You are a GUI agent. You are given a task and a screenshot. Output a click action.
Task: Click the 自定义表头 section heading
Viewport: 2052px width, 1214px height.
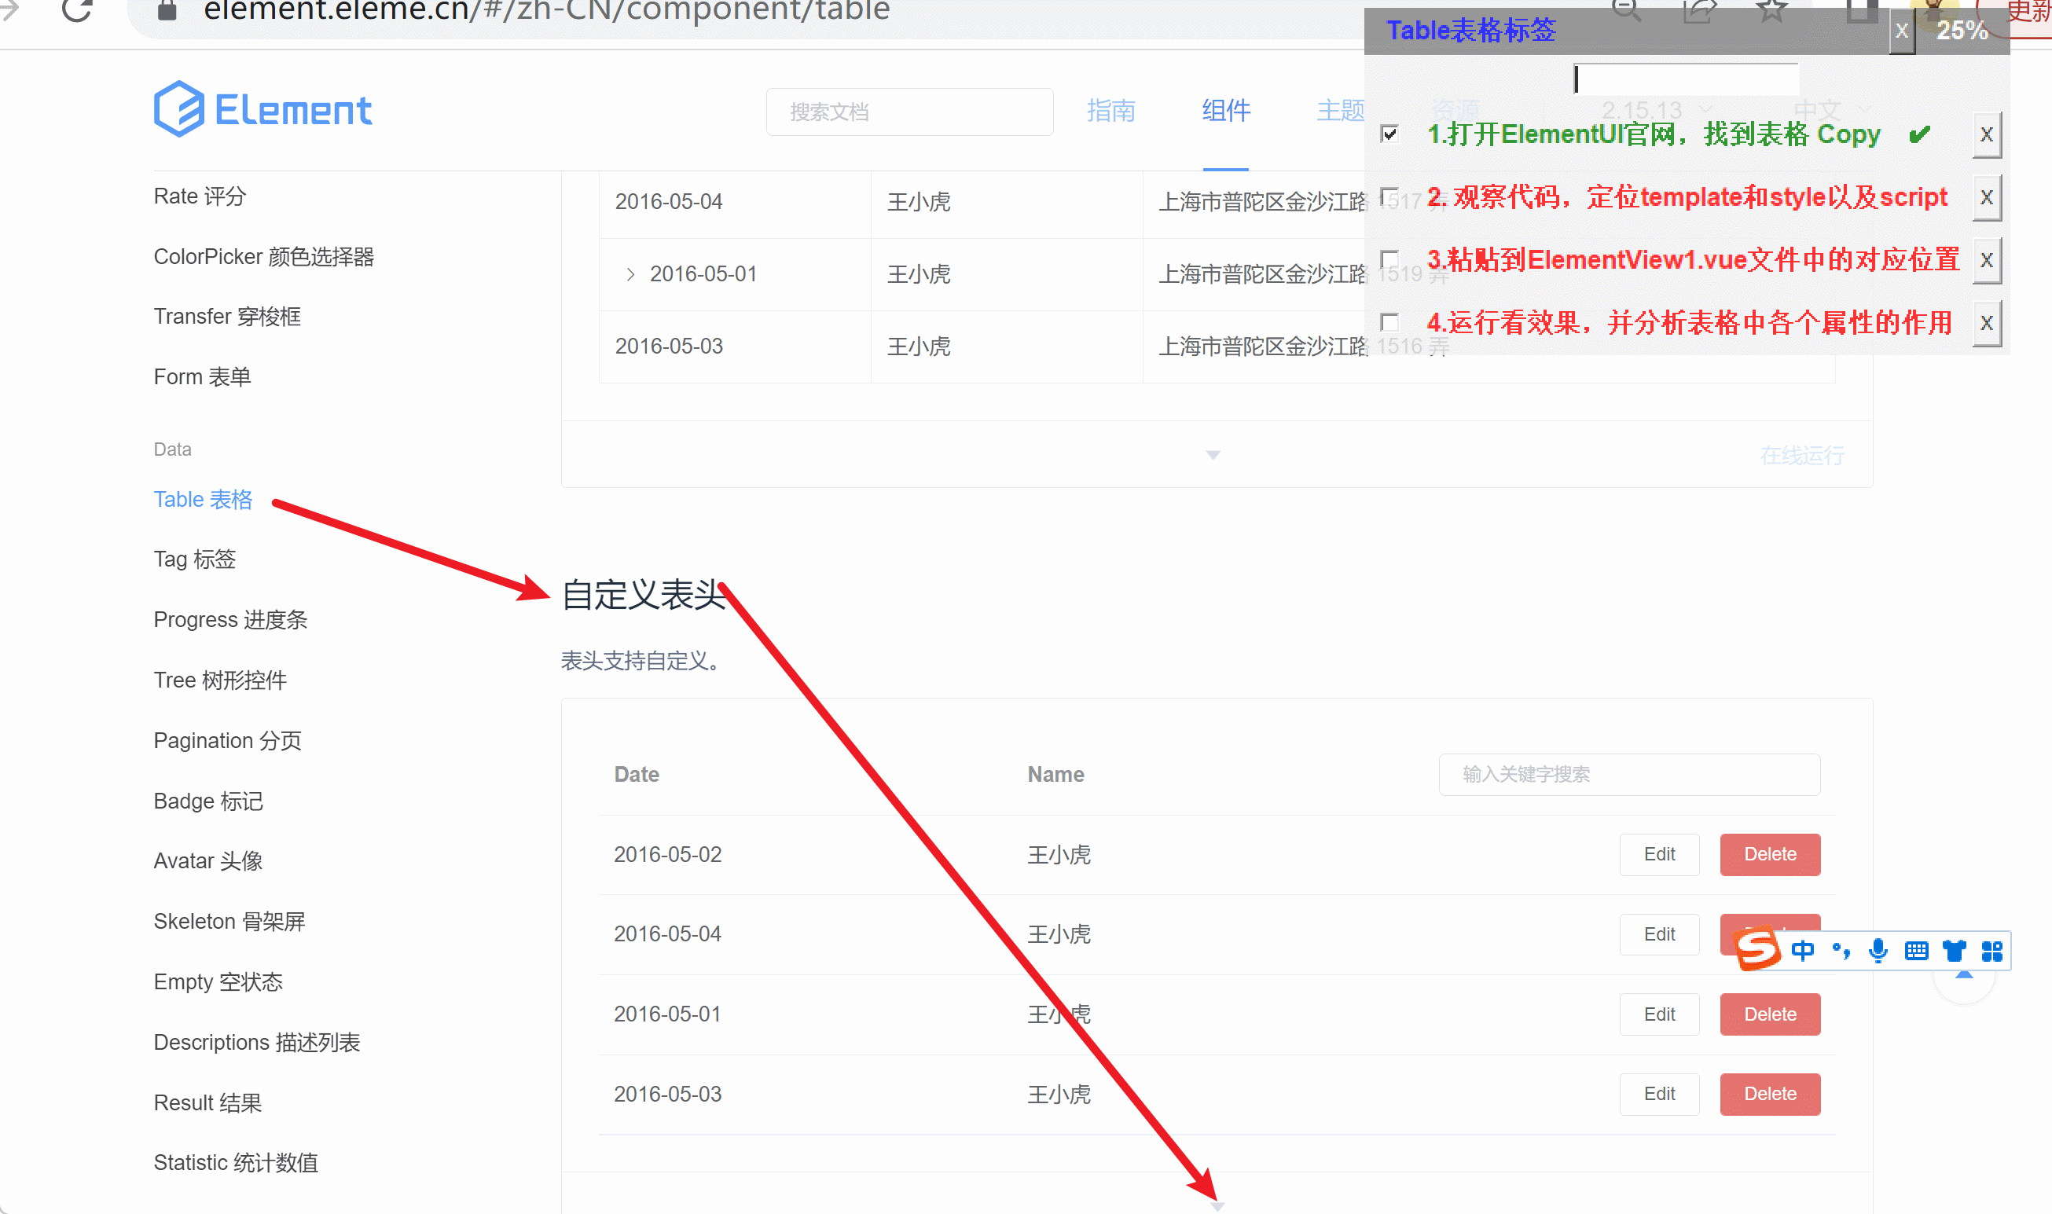click(x=643, y=595)
